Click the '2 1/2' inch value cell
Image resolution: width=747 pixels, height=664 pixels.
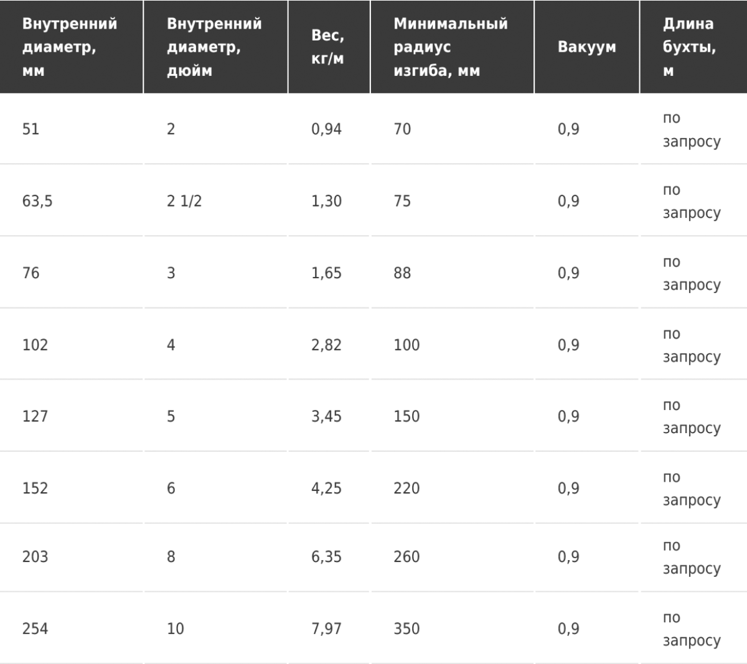[215, 201]
